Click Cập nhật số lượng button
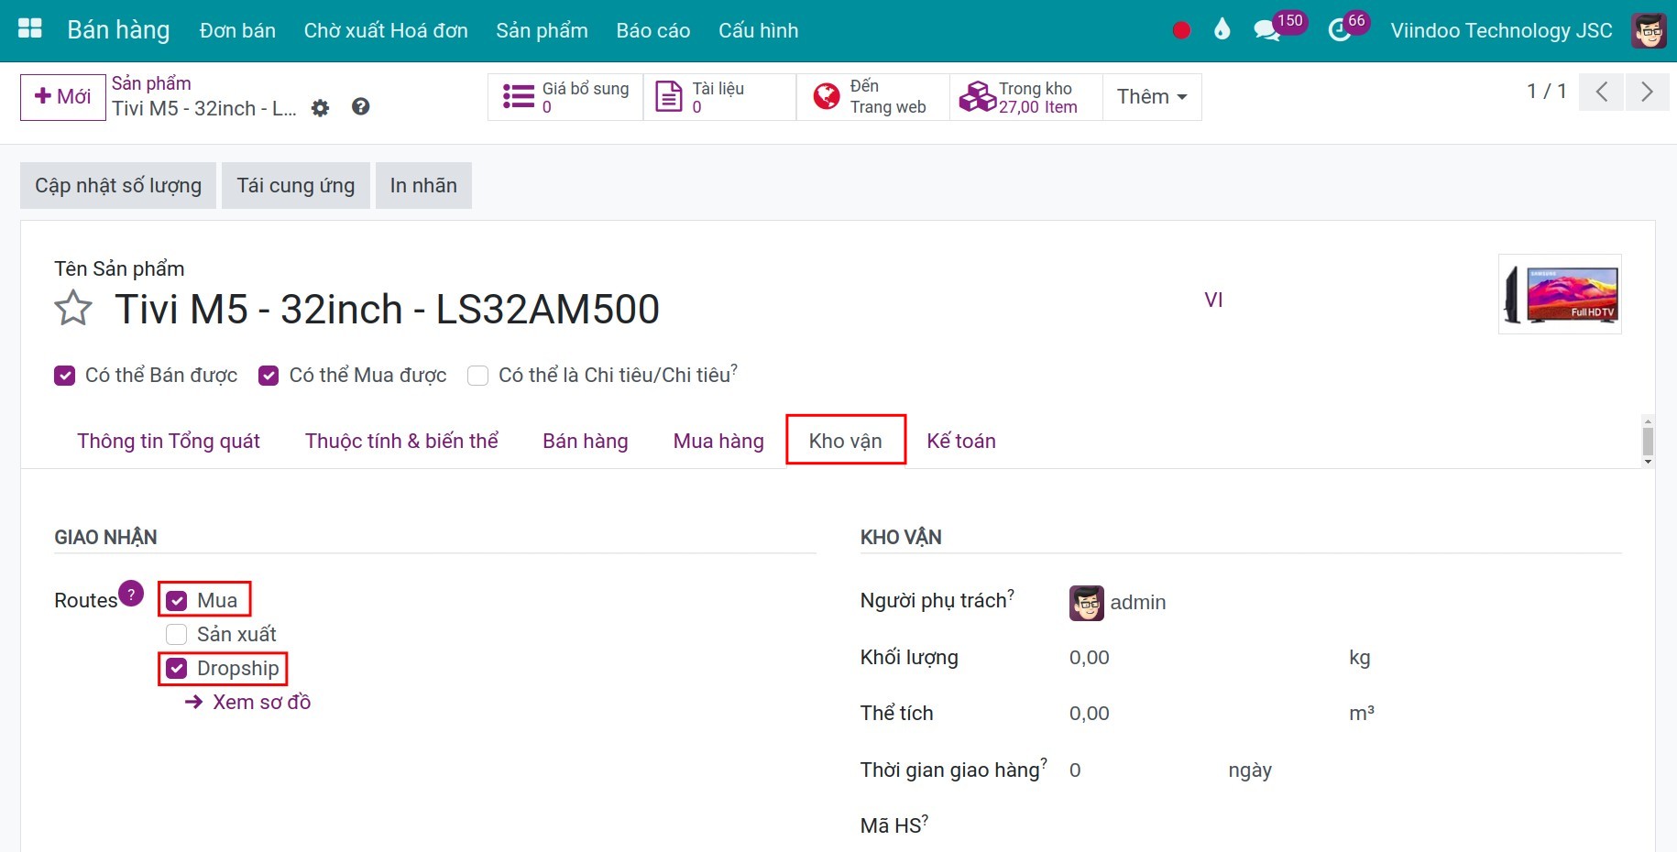The height and width of the screenshot is (852, 1677). coord(118,186)
